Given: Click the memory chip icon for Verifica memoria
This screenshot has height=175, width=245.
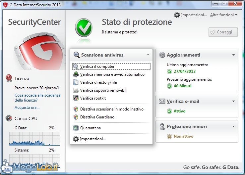Looking at the screenshot, I should [76, 74].
